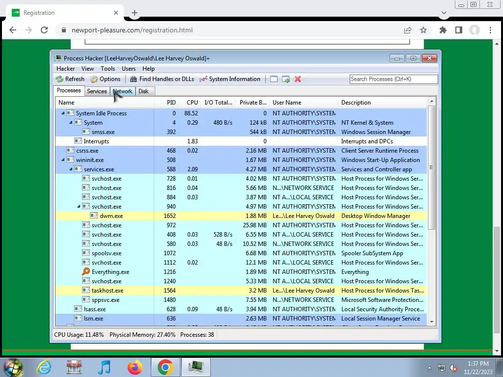The height and width of the screenshot is (377, 503).
Task: Open the View menu
Action: [87, 69]
